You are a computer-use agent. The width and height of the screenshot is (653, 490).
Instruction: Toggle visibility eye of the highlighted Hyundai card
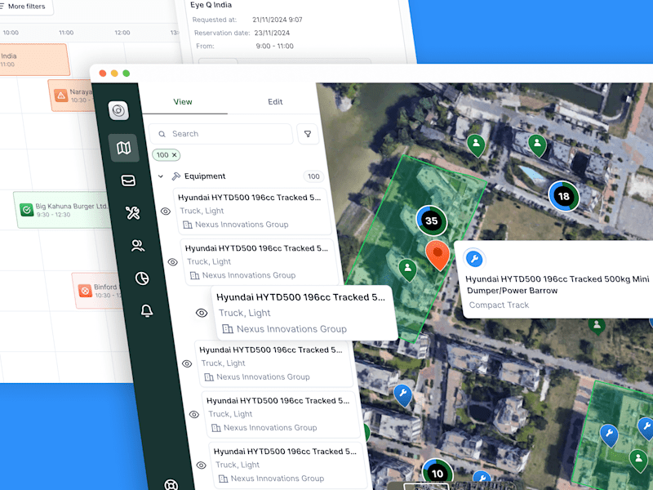(x=202, y=313)
